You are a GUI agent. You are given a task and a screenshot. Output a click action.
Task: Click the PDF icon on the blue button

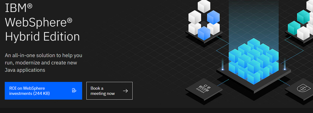coord(74,91)
